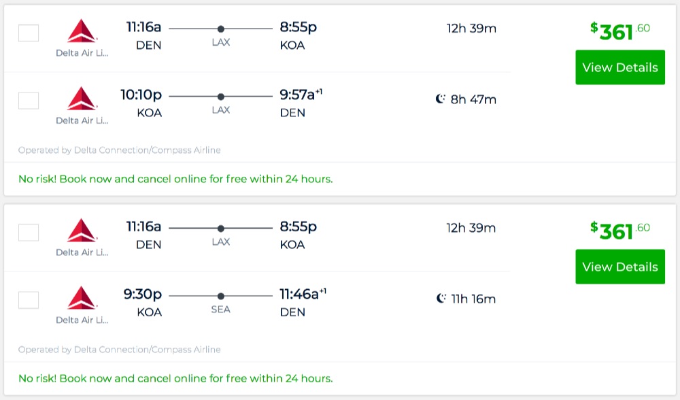Image resolution: width=680 pixels, height=400 pixels.
Task: Open View Details for the first itinerary
Action: [619, 67]
